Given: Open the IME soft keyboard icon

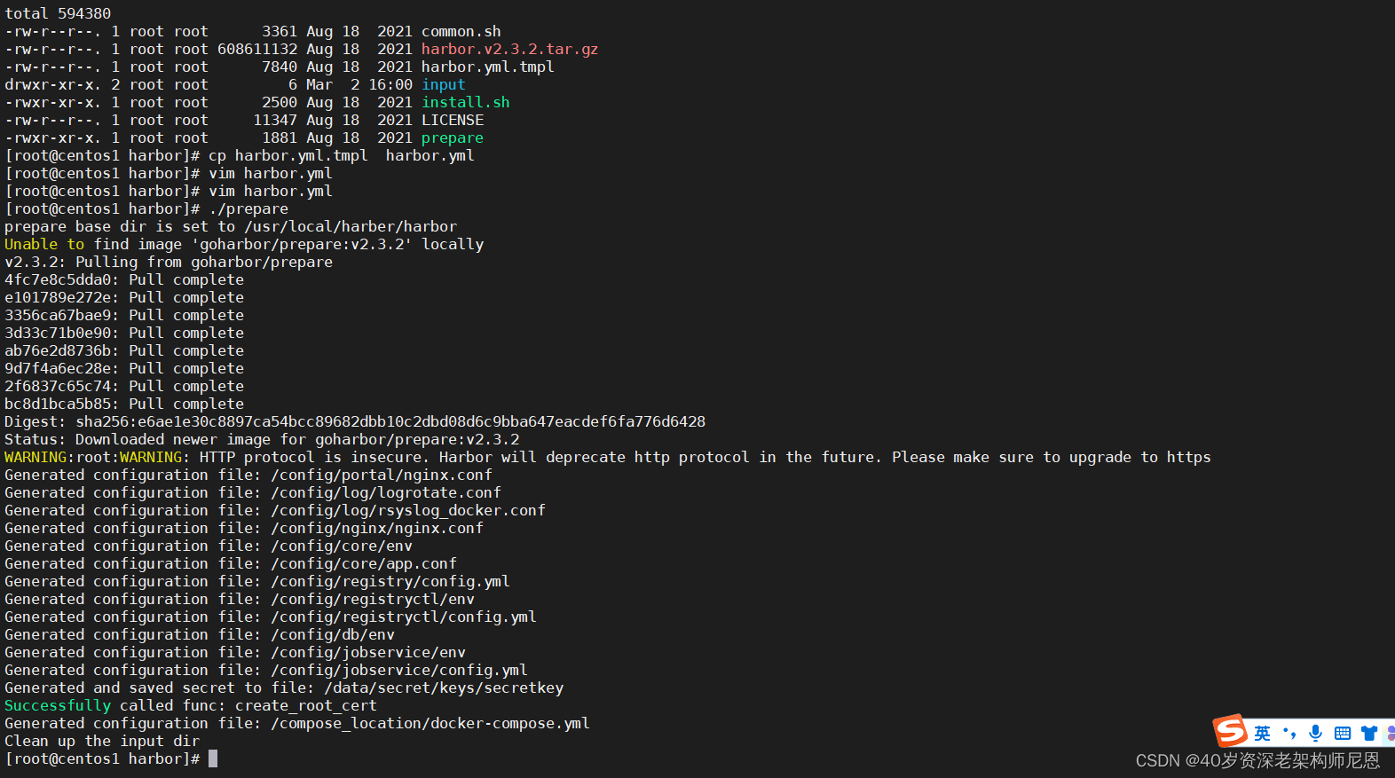Looking at the screenshot, I should coord(1343,733).
